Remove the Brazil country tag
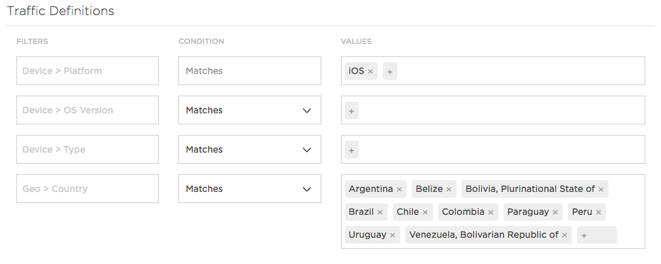This screenshot has width=661, height=264. tap(380, 212)
